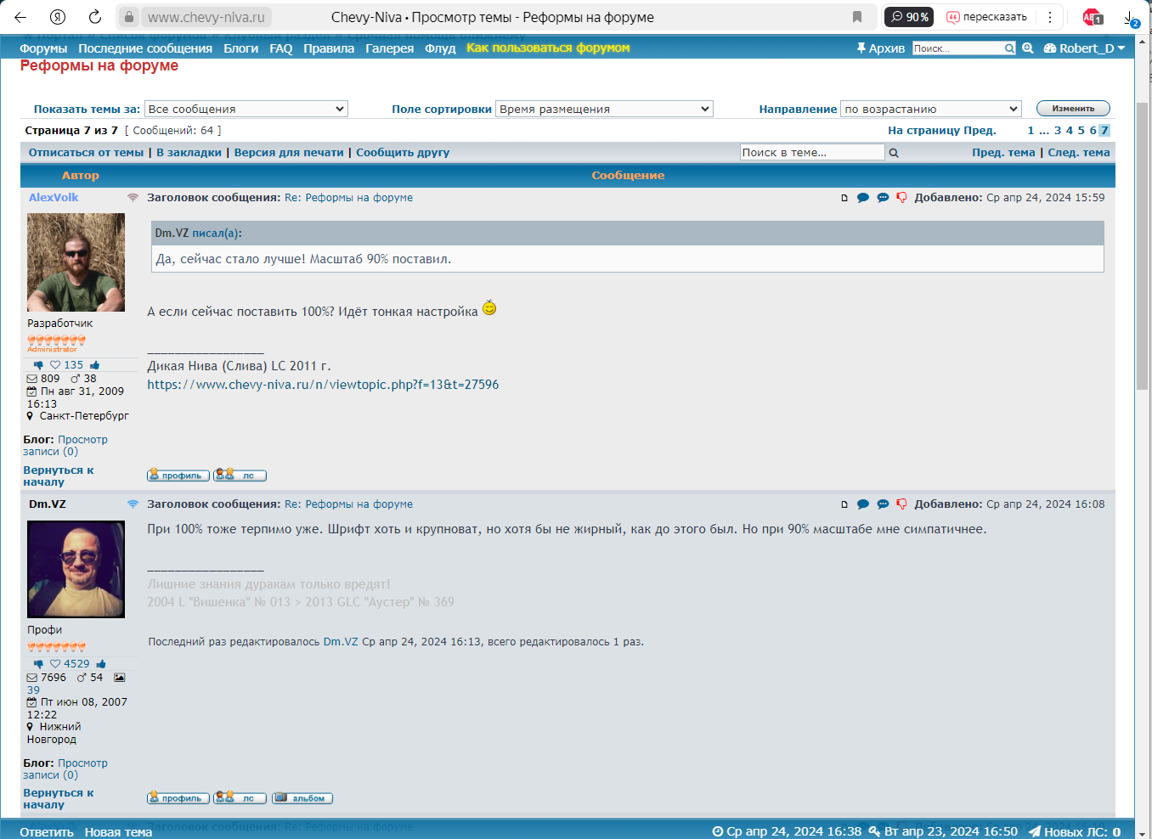
Task: Click the 'Поиск в теме...' input field
Action: (x=811, y=152)
